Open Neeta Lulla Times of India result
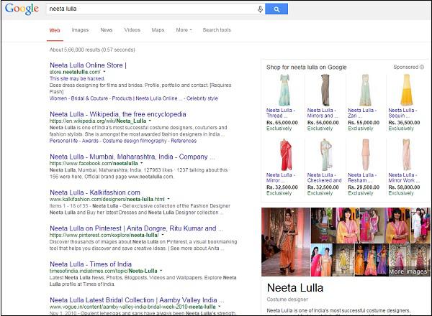Viewport: 432px width, 316px height. (x=91, y=264)
